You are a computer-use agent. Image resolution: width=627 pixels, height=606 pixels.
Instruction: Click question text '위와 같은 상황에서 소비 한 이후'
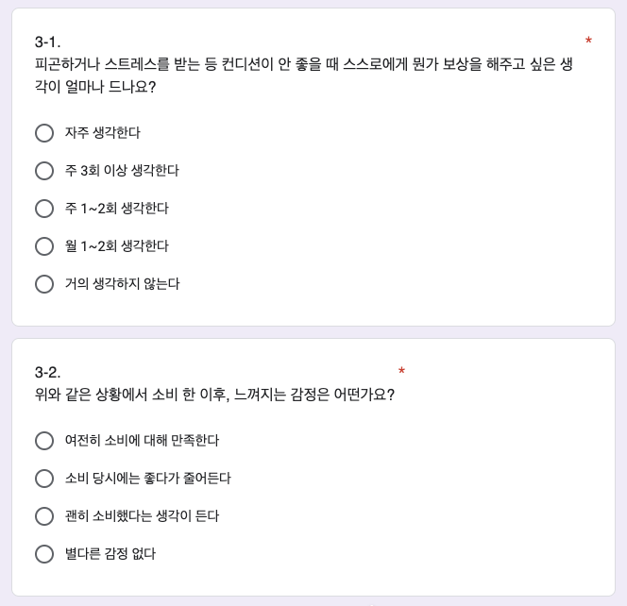point(214,395)
